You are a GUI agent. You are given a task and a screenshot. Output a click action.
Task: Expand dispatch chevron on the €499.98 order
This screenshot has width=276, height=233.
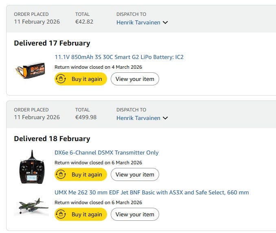click(x=165, y=118)
